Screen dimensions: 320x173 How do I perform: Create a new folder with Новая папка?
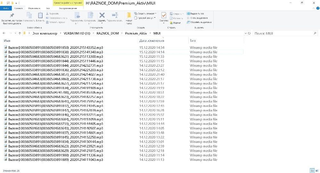(129, 18)
